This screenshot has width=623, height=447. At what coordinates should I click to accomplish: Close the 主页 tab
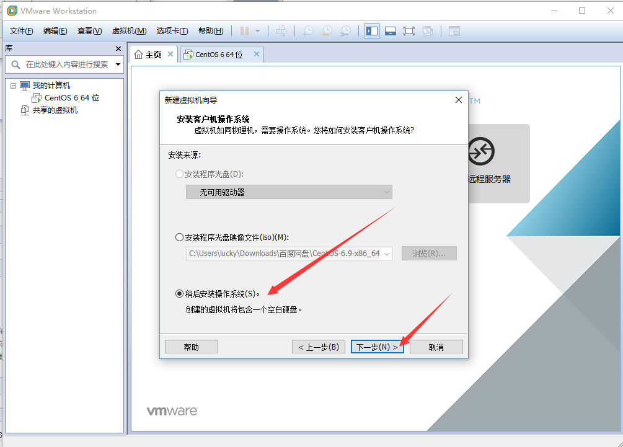tap(170, 54)
